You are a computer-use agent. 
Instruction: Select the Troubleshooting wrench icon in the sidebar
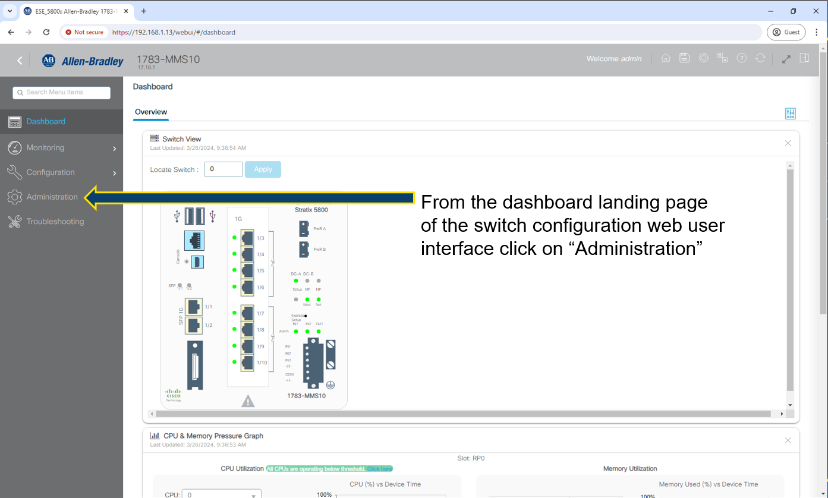click(14, 221)
